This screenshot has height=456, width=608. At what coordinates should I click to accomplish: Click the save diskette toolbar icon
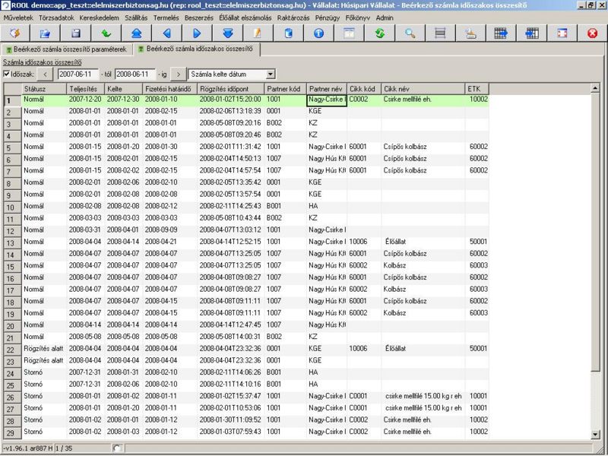point(75,33)
